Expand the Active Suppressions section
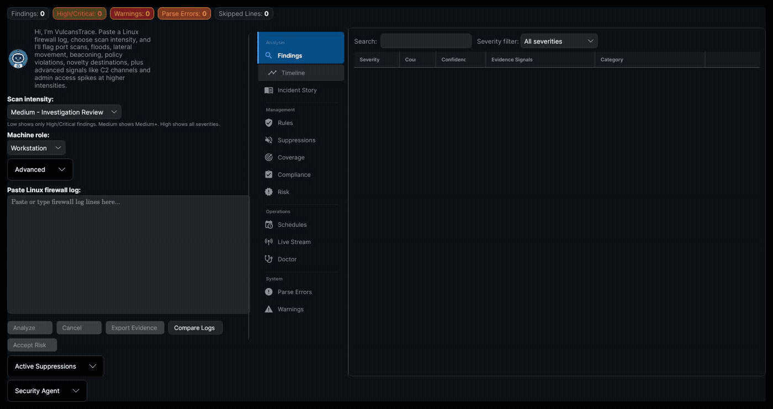The width and height of the screenshot is (773, 409). (55, 366)
